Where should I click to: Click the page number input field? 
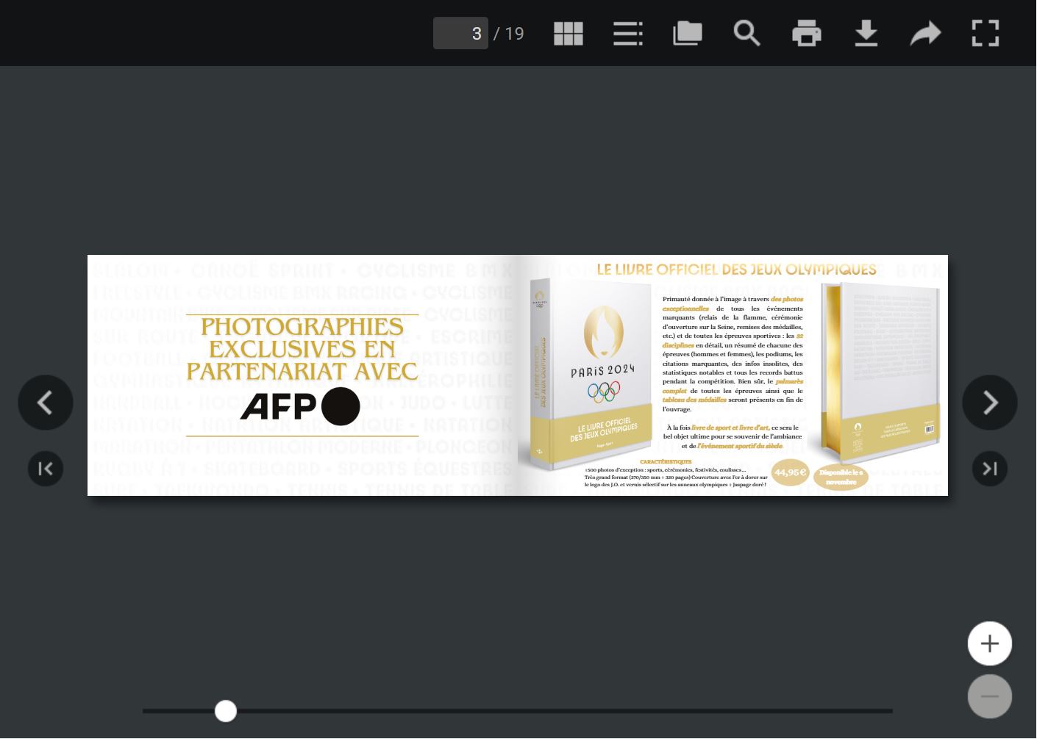[460, 33]
